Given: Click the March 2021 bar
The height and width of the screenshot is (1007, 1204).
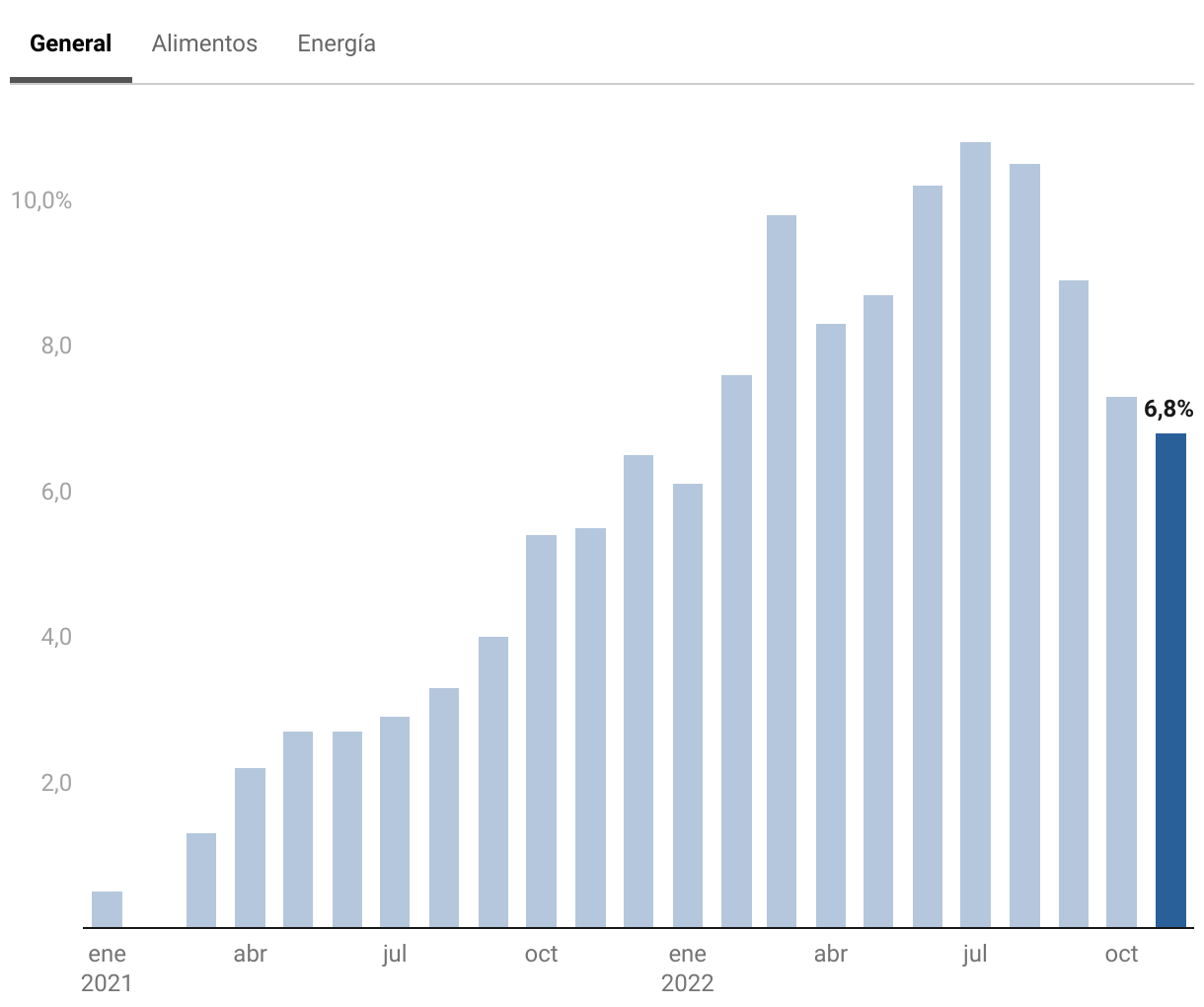Looking at the screenshot, I should pos(201,881).
